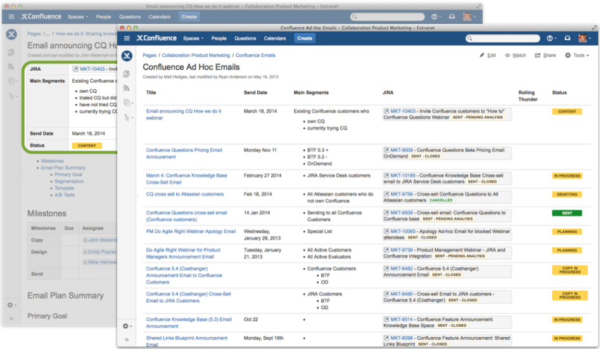Open Calendars menu in front window
600x349 pixels.
pos(275,38)
